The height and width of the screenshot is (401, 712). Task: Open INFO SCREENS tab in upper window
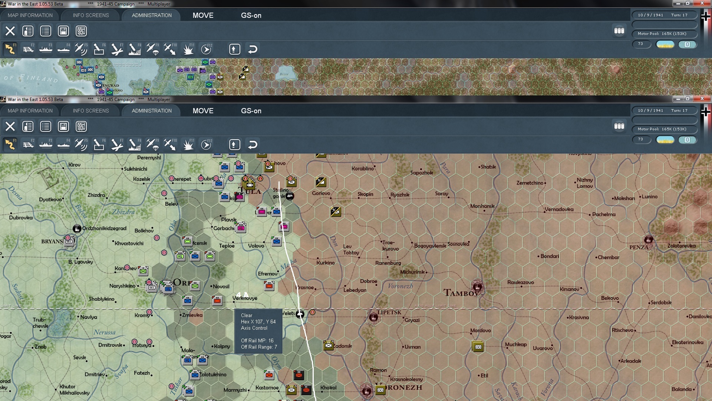tap(91, 15)
